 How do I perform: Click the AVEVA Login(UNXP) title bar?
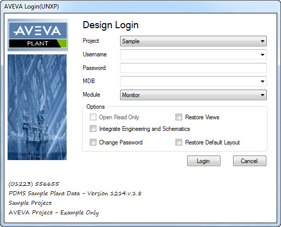[x=140, y=7]
